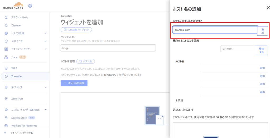Screen dimensions: 270x138
Task: Click the 1 項目 count text
Action: pyautogui.click(x=179, y=100)
